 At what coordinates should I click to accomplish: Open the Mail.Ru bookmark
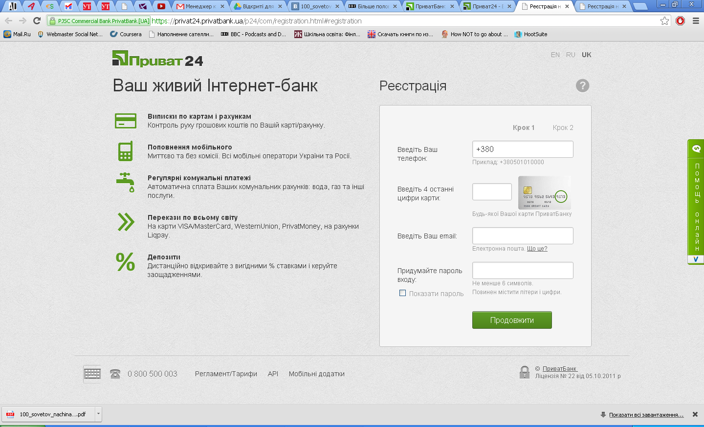click(17, 34)
